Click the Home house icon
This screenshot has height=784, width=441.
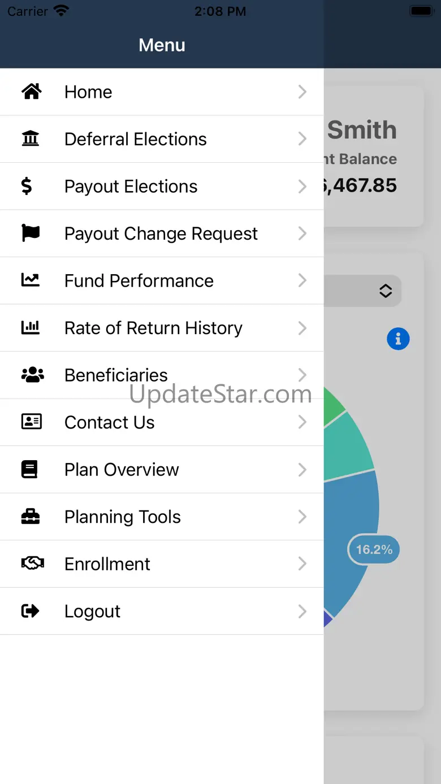31,92
